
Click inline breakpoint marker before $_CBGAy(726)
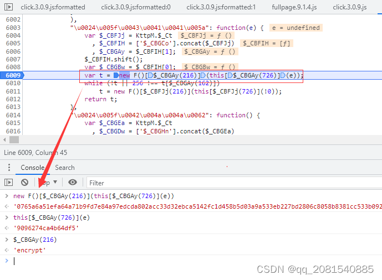click(230, 75)
